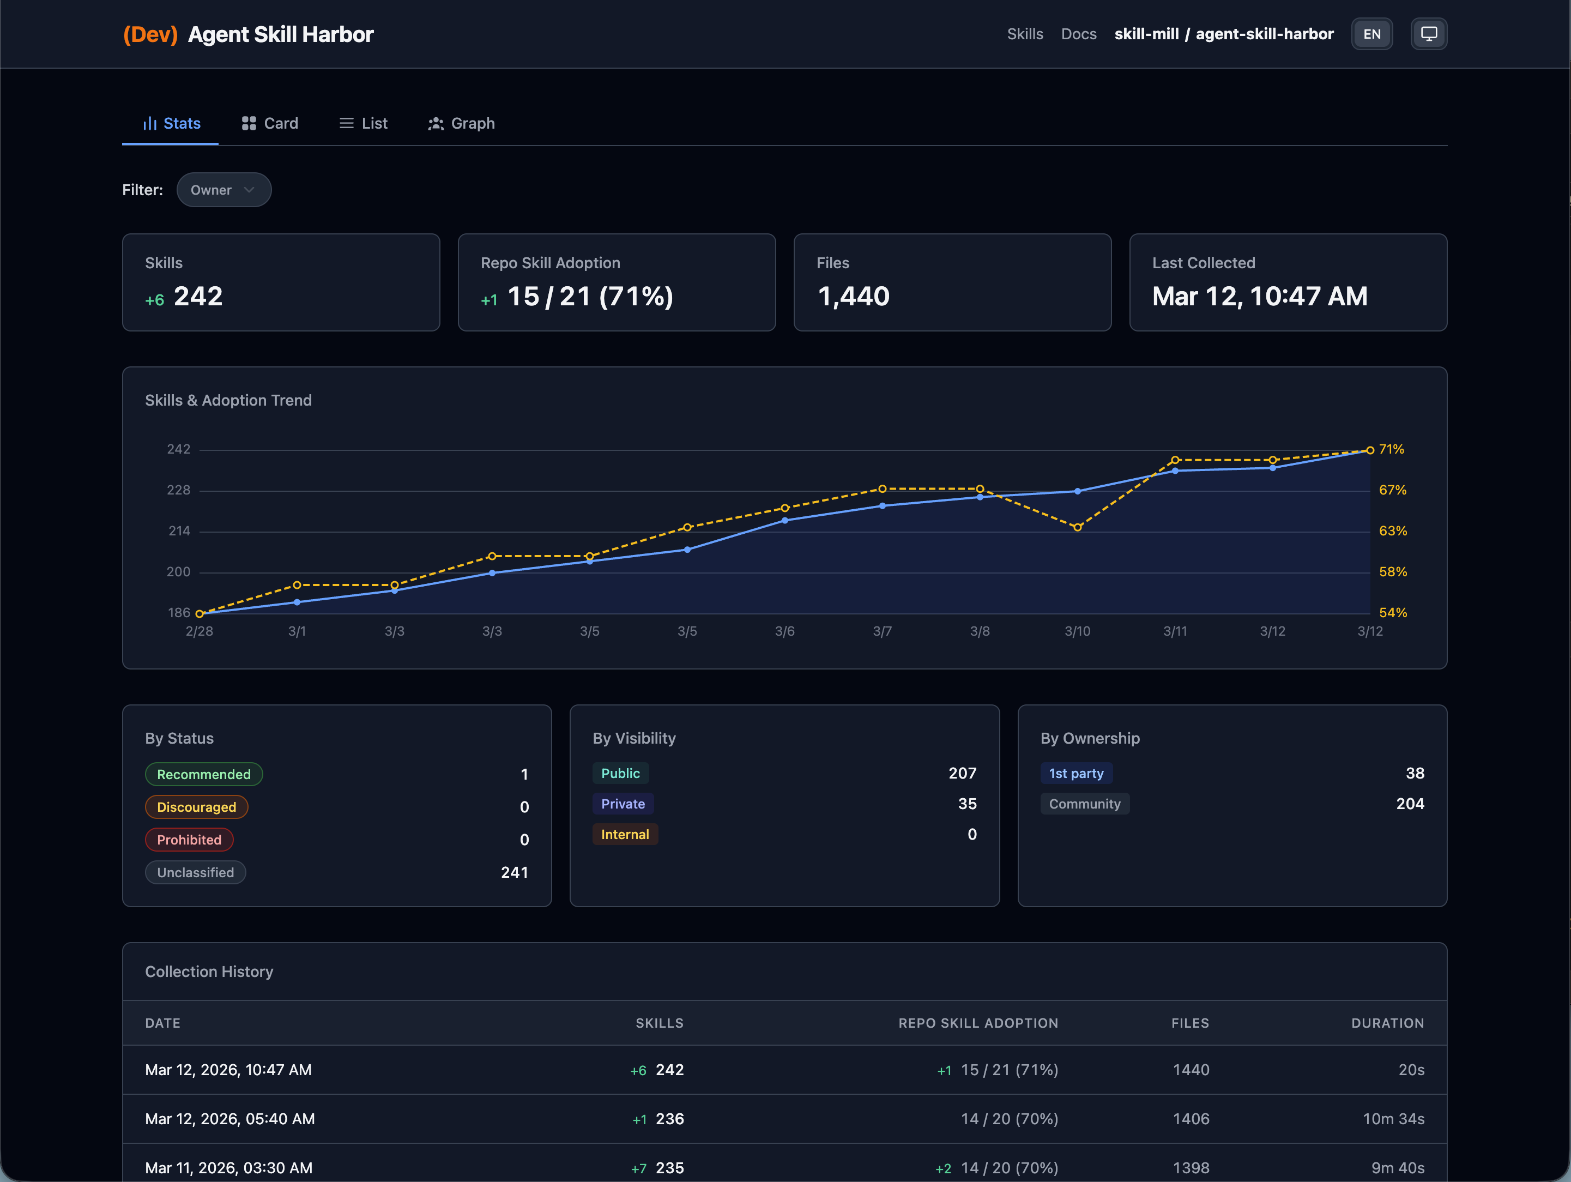The width and height of the screenshot is (1571, 1182).
Task: Click the Card grid icon
Action: 249,124
